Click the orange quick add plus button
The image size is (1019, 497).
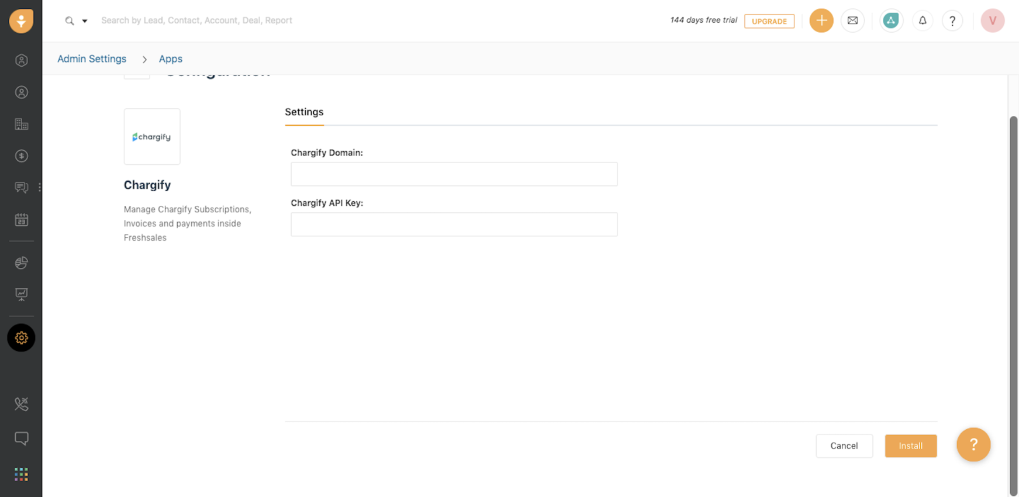[x=821, y=20]
